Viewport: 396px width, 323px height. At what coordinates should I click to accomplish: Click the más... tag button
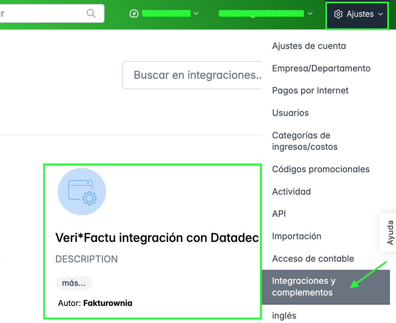click(74, 283)
